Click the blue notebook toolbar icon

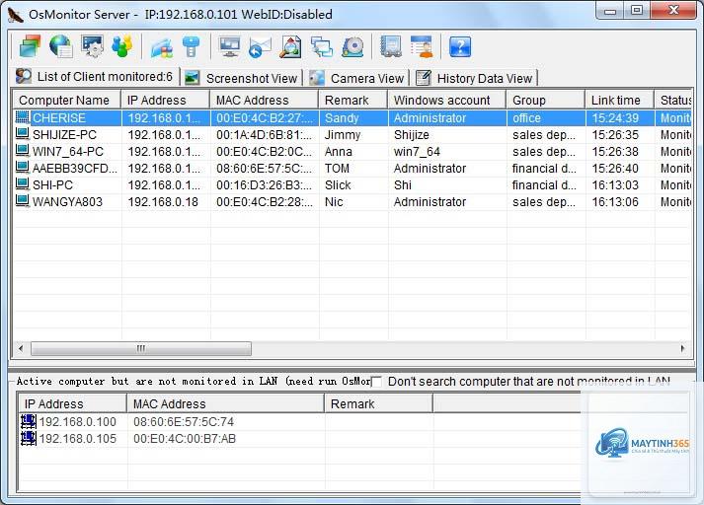(x=391, y=46)
